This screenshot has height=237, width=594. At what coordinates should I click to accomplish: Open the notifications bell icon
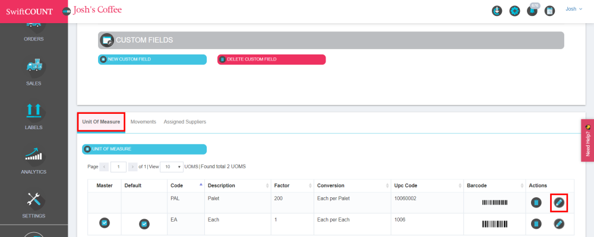coord(532,11)
